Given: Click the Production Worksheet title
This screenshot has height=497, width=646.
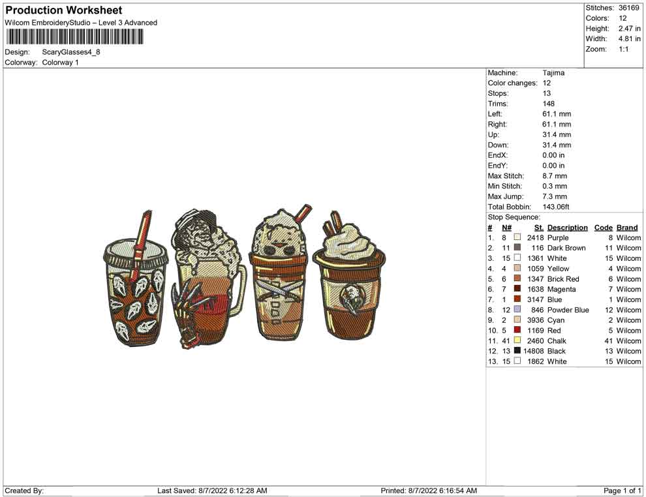Looking at the screenshot, I should pos(64,10).
